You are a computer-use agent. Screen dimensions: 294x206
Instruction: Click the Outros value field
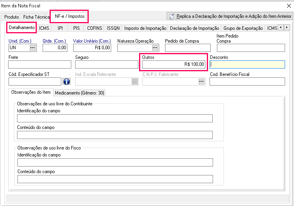(174, 64)
